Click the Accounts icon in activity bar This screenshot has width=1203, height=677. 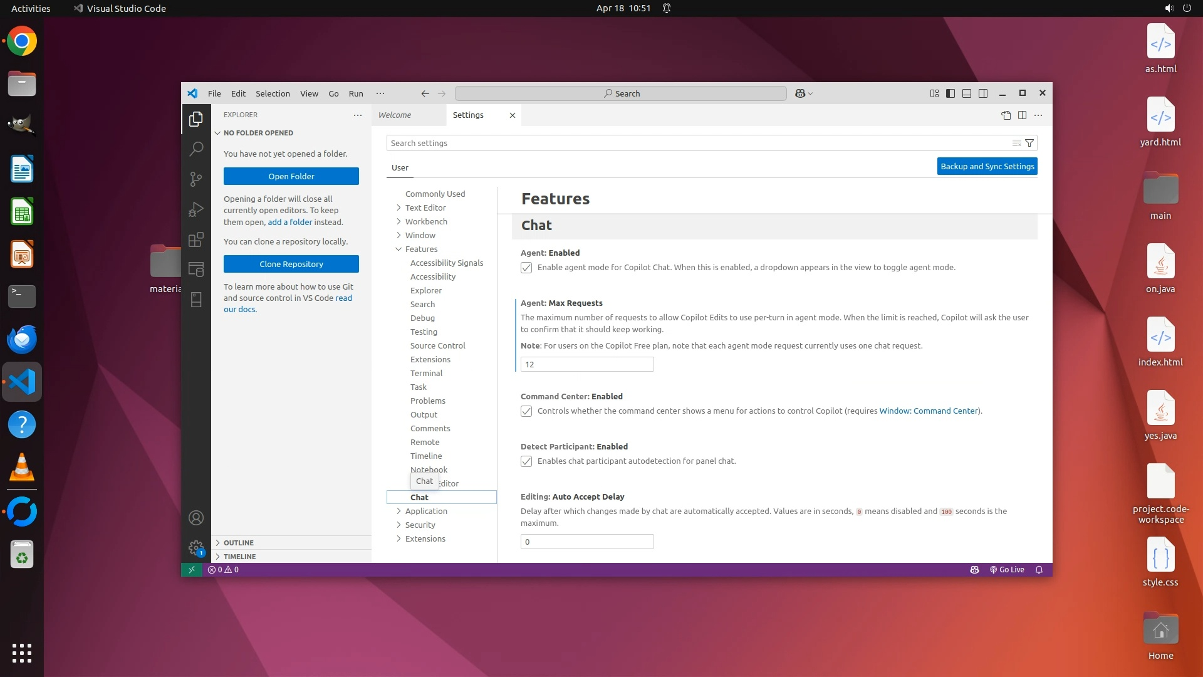click(x=196, y=518)
